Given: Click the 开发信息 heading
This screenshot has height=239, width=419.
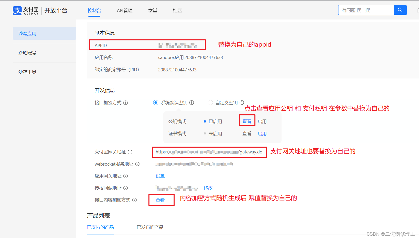Looking at the screenshot, I should tap(105, 90).
